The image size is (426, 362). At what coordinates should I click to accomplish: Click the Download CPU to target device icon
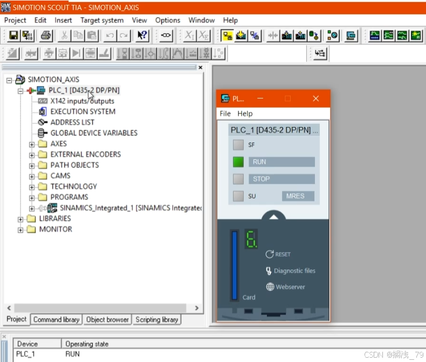[287, 35]
